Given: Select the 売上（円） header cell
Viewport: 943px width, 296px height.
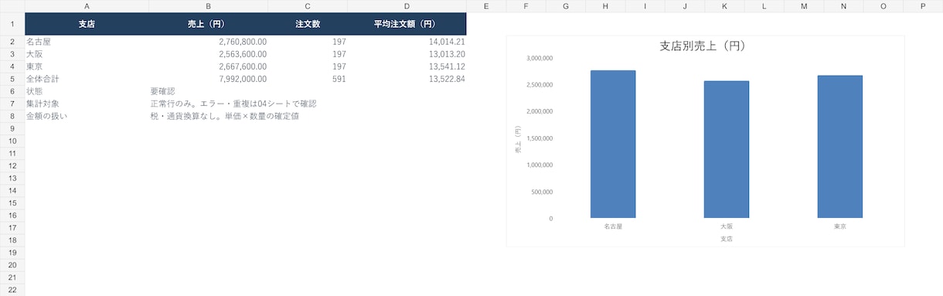Looking at the screenshot, I should 209,24.
